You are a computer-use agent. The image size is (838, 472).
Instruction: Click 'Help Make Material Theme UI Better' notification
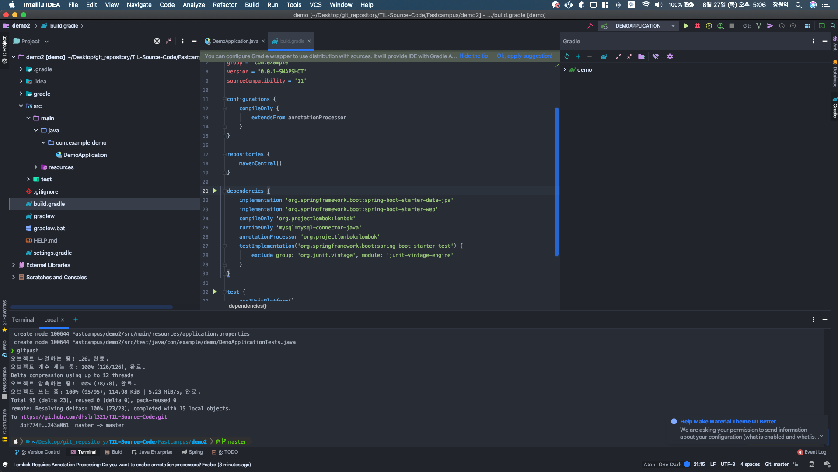(728, 421)
